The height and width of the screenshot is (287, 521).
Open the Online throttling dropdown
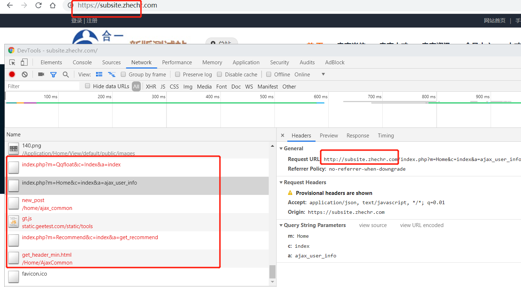323,74
